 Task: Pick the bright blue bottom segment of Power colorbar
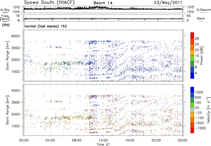click(192, 76)
